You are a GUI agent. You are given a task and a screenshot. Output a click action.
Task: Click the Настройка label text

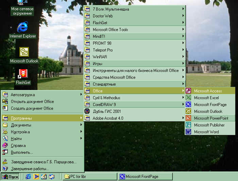point(20,132)
